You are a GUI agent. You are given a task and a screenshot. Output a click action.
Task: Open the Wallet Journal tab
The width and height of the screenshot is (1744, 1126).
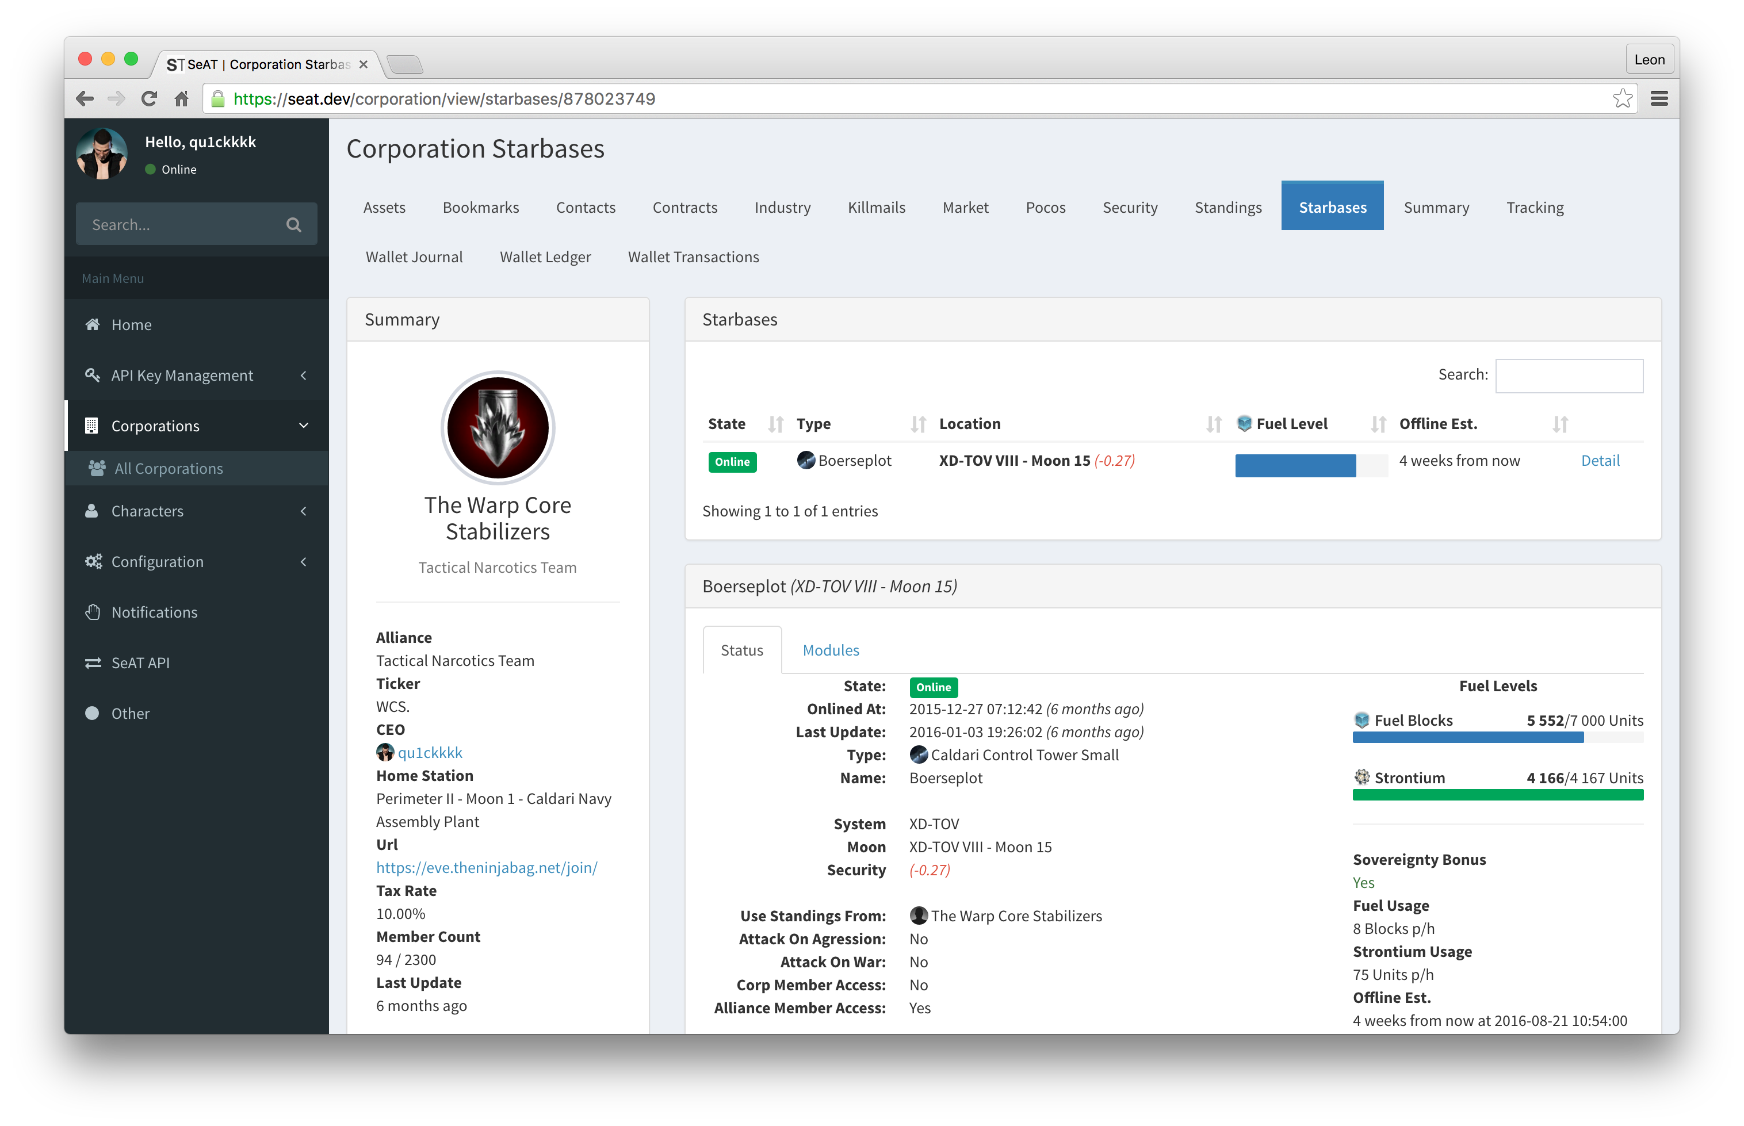pos(414,256)
